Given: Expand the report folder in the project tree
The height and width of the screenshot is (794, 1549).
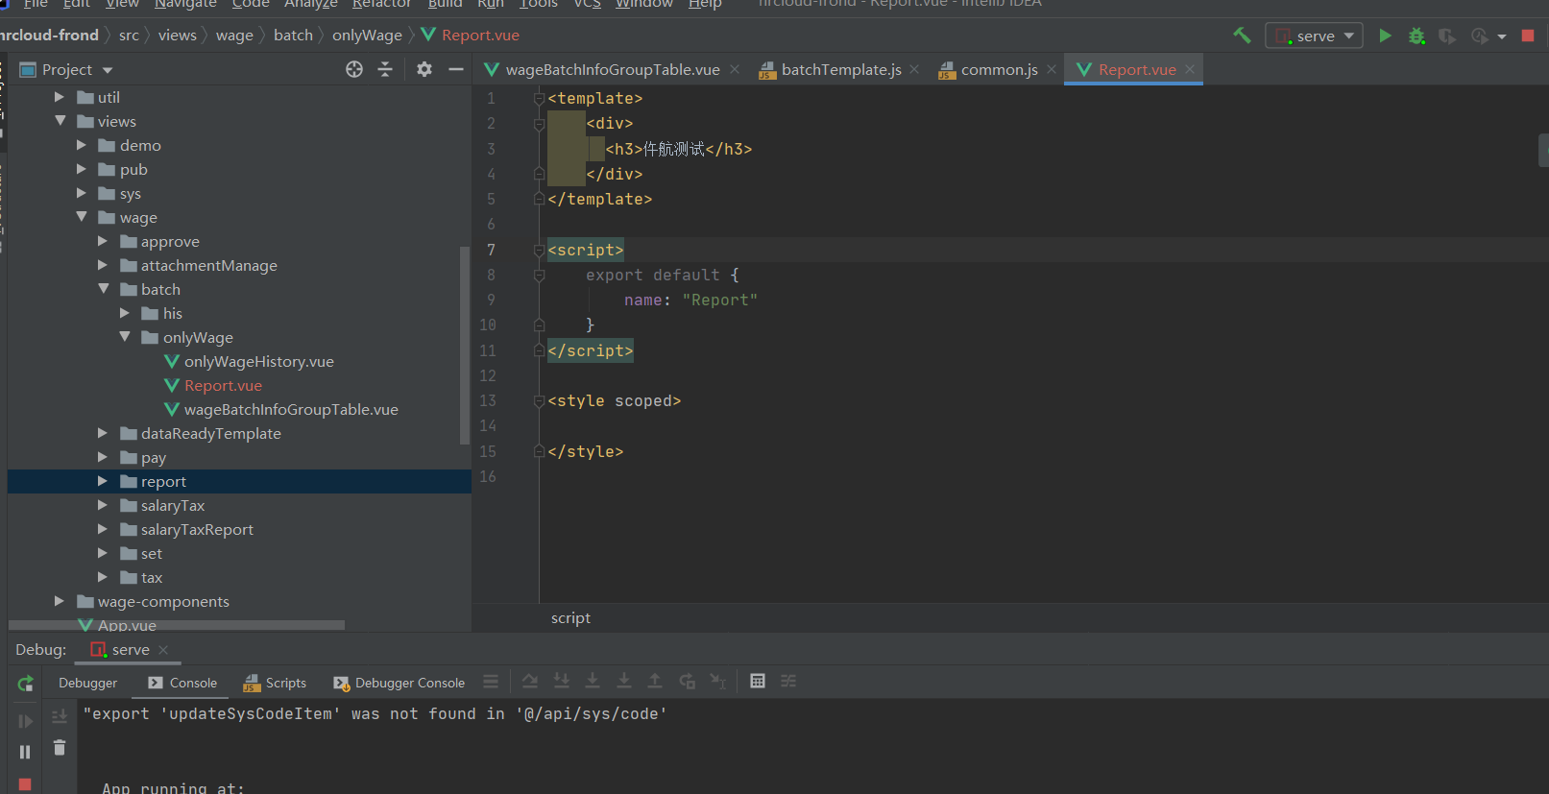Looking at the screenshot, I should (x=103, y=481).
